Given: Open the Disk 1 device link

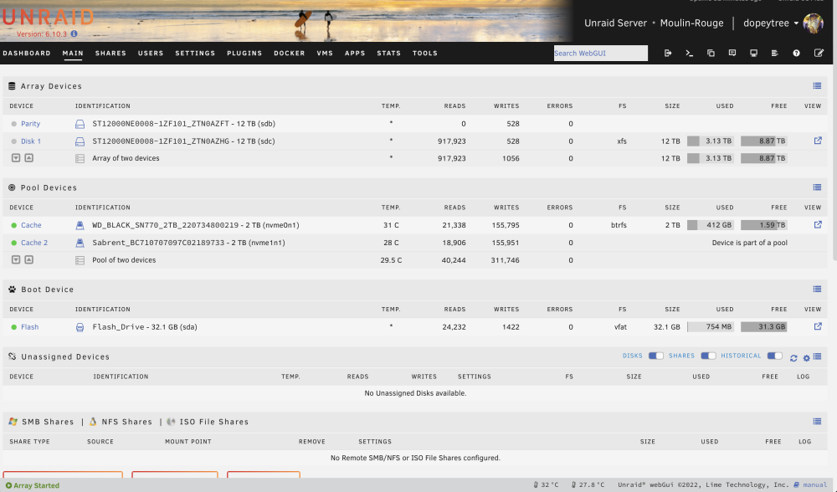Looking at the screenshot, I should pos(31,141).
